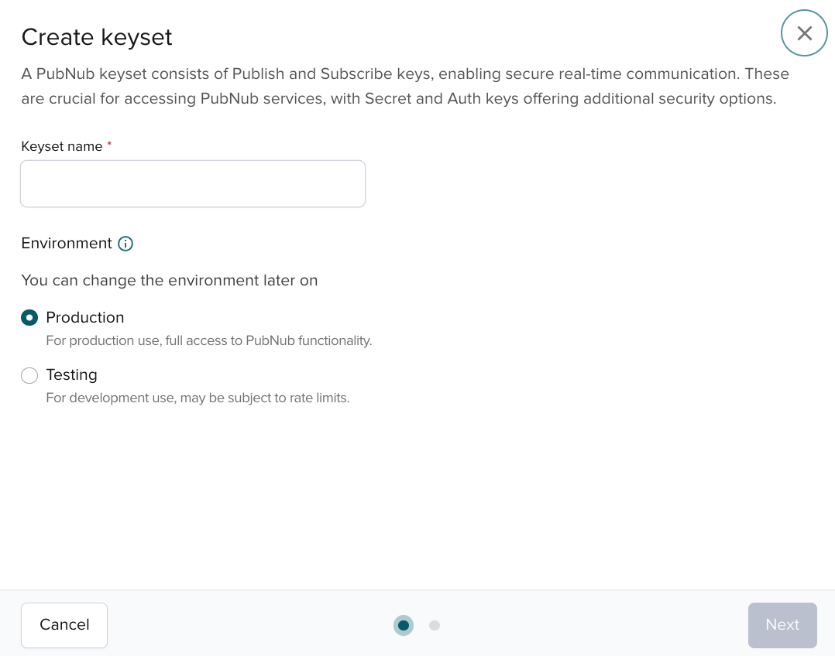Click the filled Production radio circle
835x656 pixels.
coord(29,317)
